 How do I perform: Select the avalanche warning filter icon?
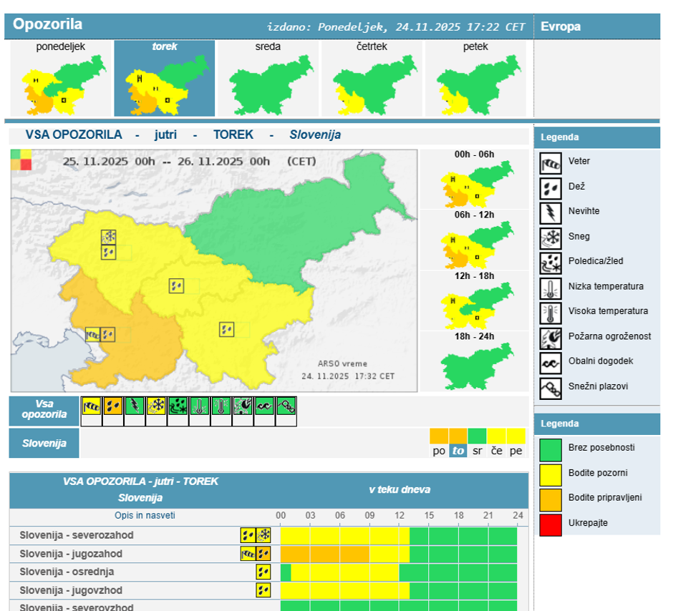[x=286, y=407]
